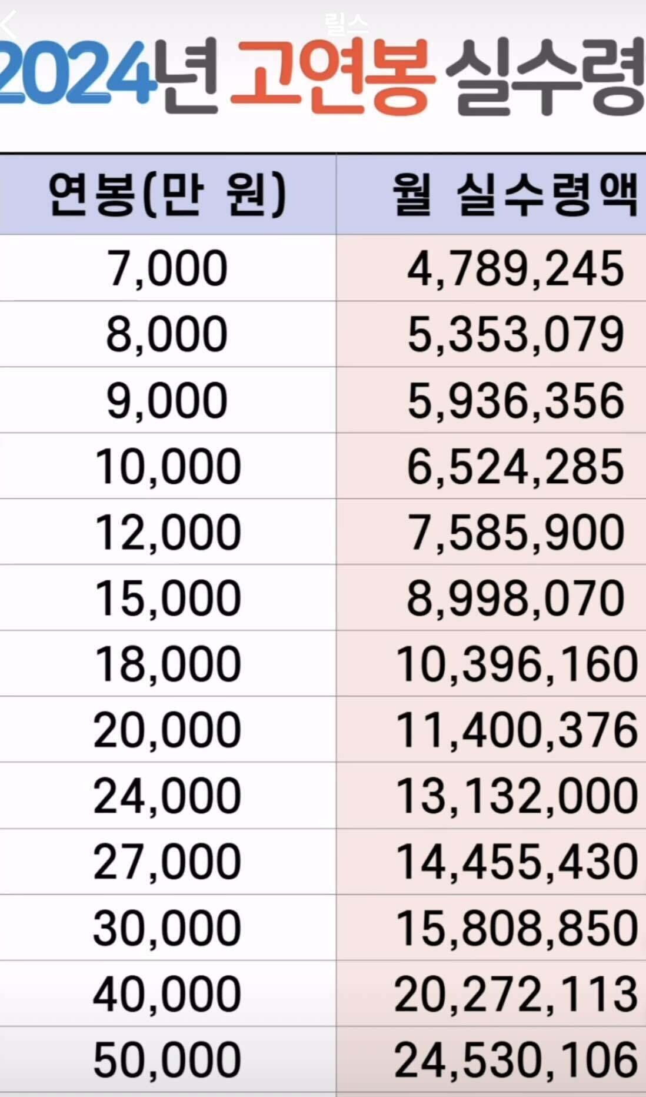Click the 13,132,000 amount cell
The height and width of the screenshot is (1097, 646).
pyautogui.click(x=491, y=796)
